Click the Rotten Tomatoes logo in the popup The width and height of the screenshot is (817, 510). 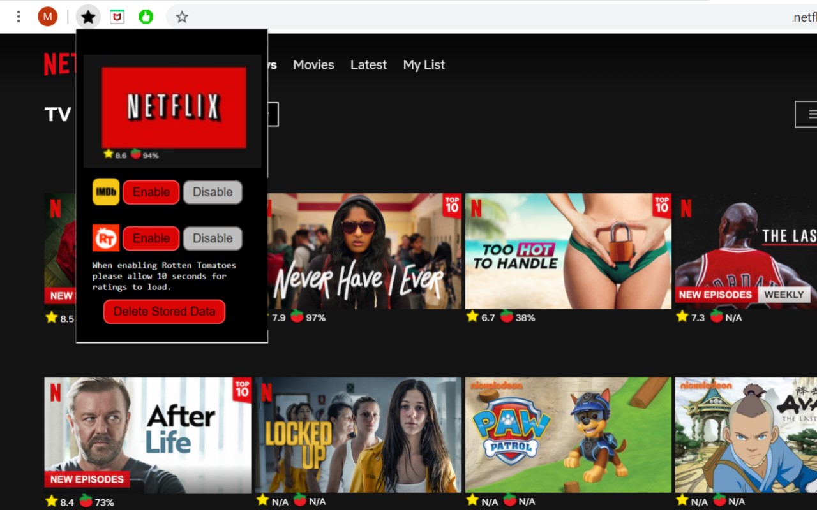coord(105,238)
